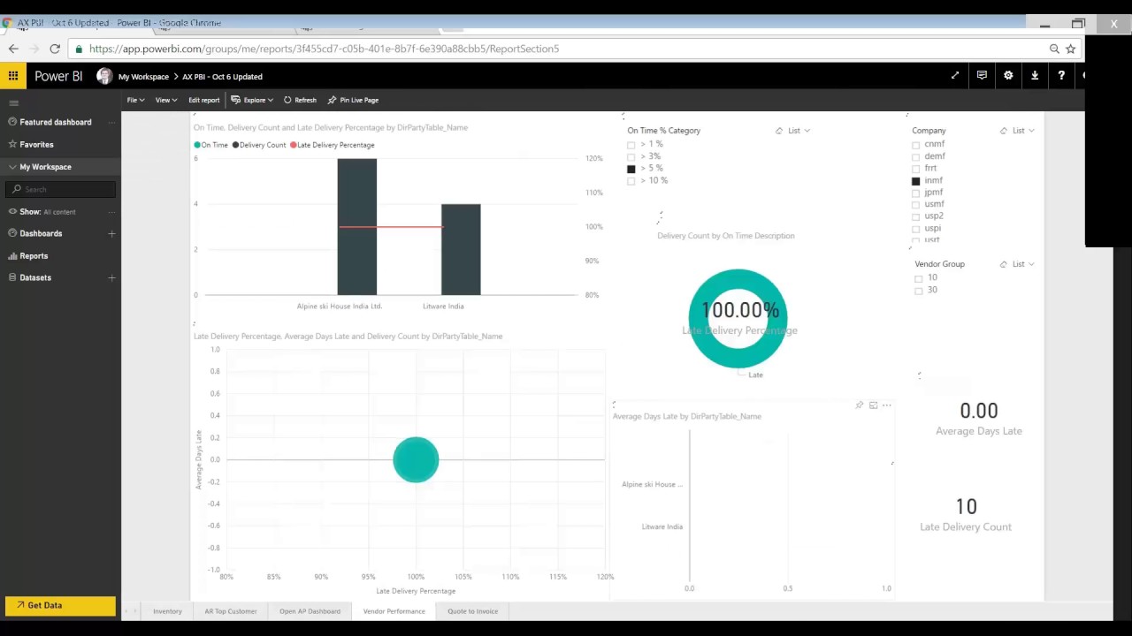Image resolution: width=1132 pixels, height=636 pixels.
Task: Open the Explore dropdown
Action: [252, 100]
